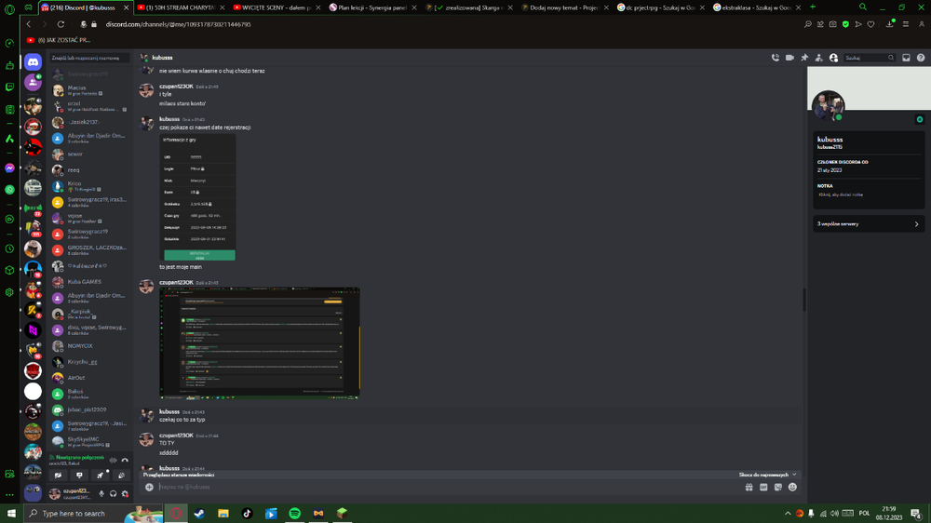This screenshot has width=931, height=523.
Task: Open DM with reeq
Action: 90,169
